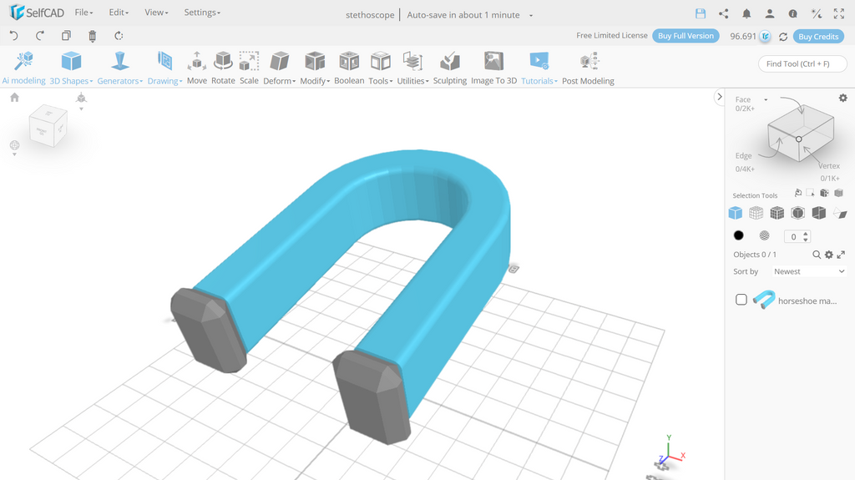Image resolution: width=855 pixels, height=480 pixels.
Task: Open objects list gear settings
Action: [829, 255]
